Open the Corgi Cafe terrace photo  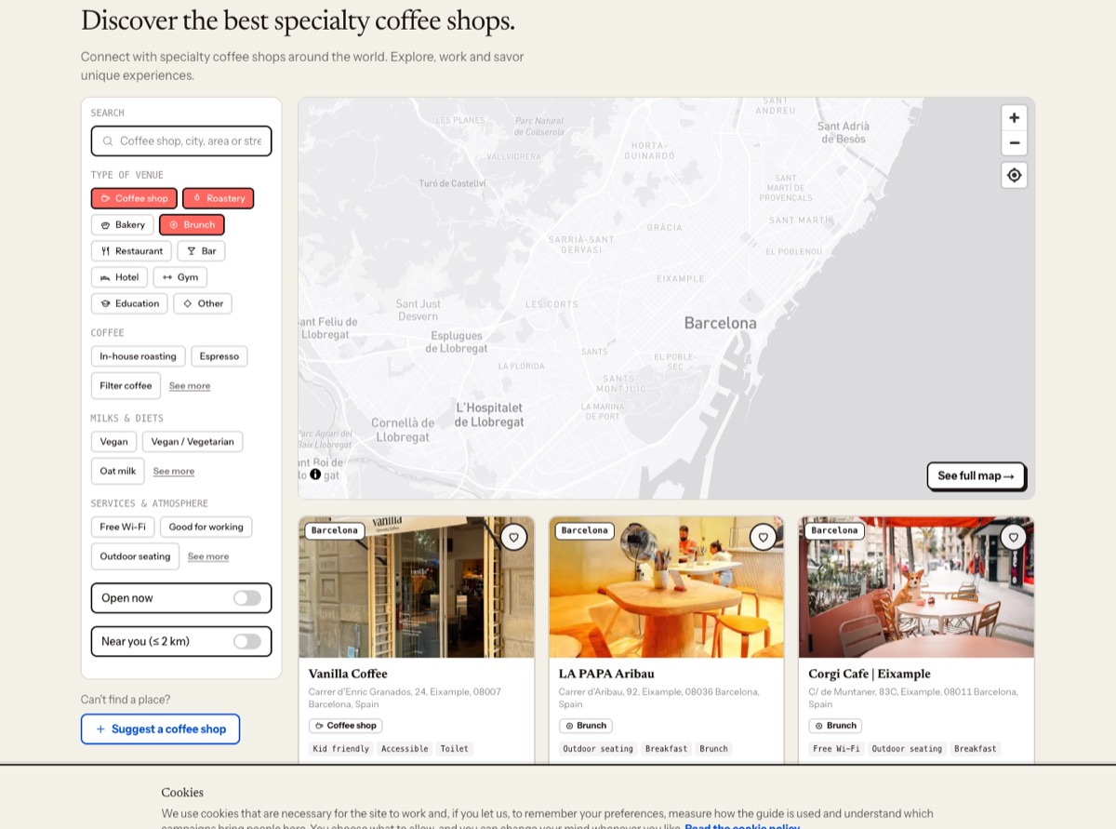916,587
